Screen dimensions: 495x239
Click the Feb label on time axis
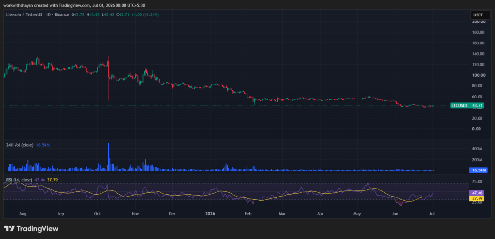248,214
